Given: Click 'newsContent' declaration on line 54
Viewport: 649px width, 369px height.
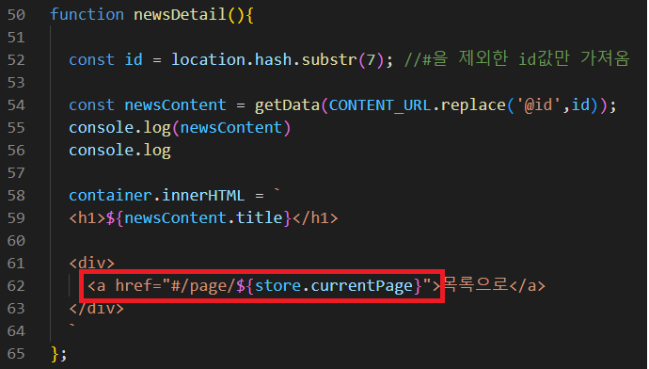Looking at the screenshot, I should click(x=176, y=105).
